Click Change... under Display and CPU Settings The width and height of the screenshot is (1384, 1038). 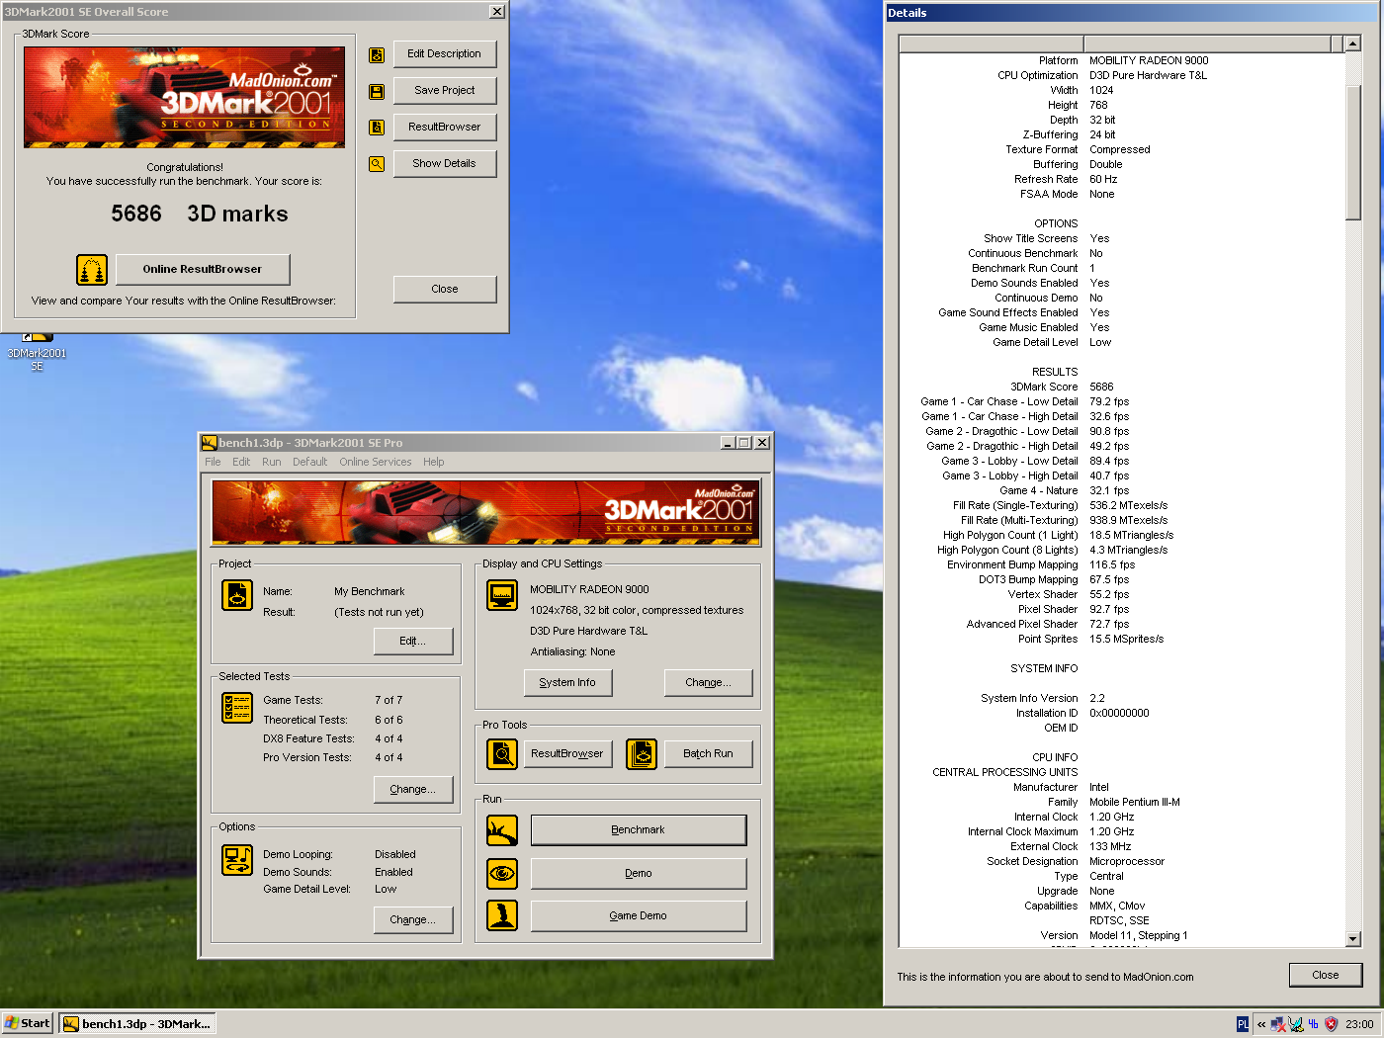point(709,683)
